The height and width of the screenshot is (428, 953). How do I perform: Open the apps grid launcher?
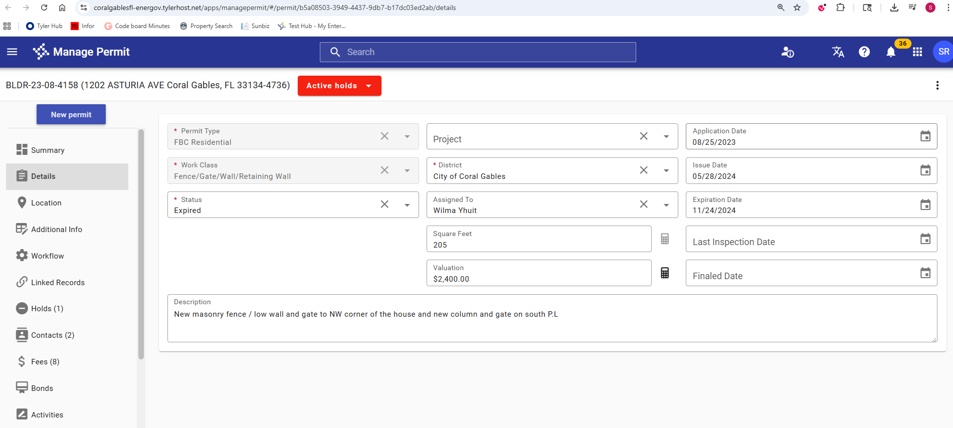[917, 52]
